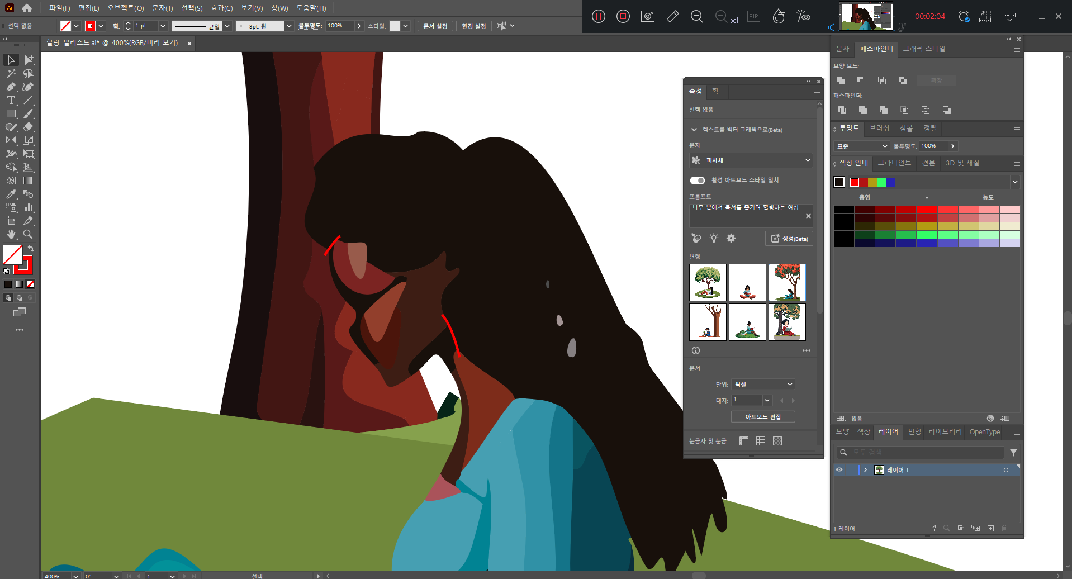Select the Reflect tool

(11, 140)
